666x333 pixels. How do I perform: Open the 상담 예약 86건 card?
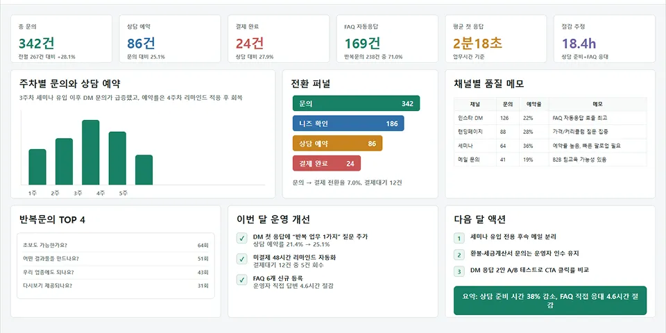pos(170,39)
